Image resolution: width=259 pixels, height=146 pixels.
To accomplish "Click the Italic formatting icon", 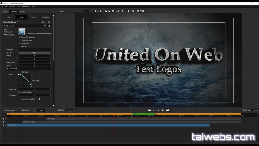I will point(98,11).
